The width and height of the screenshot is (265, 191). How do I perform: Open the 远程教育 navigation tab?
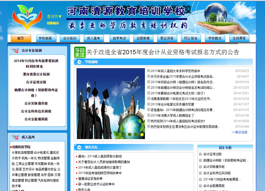143,38
